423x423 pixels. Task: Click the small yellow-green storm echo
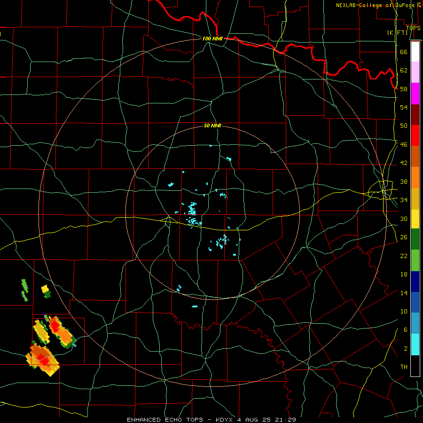[46, 291]
